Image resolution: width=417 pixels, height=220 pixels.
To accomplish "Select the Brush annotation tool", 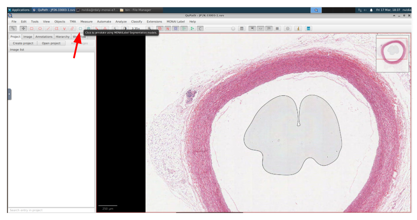I will pyautogui.click(x=72, y=29).
